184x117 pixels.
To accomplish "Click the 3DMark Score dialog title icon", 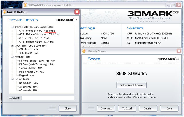I will 84,51.
